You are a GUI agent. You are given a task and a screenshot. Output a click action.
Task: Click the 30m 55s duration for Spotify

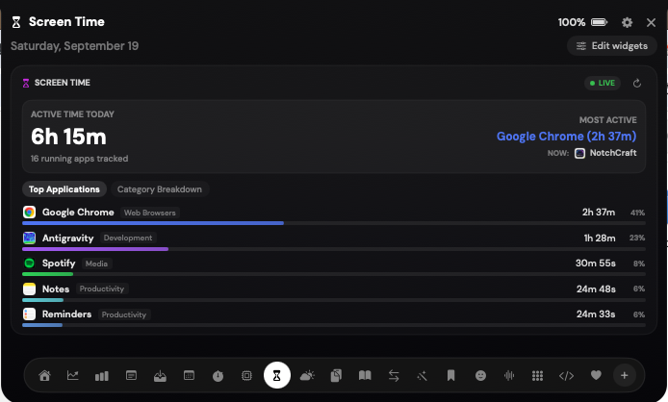tap(596, 264)
